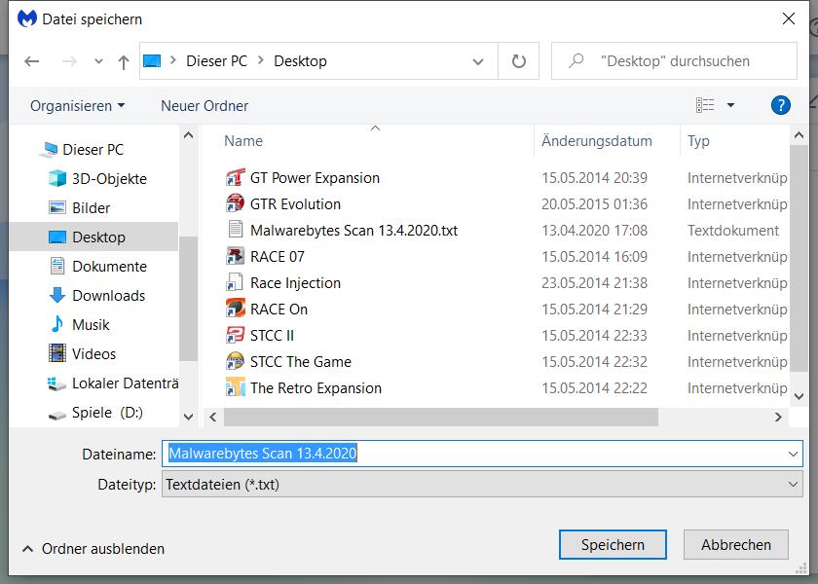This screenshot has height=584, width=818.
Task: Click sidebar scroll down arrow
Action: [x=189, y=417]
